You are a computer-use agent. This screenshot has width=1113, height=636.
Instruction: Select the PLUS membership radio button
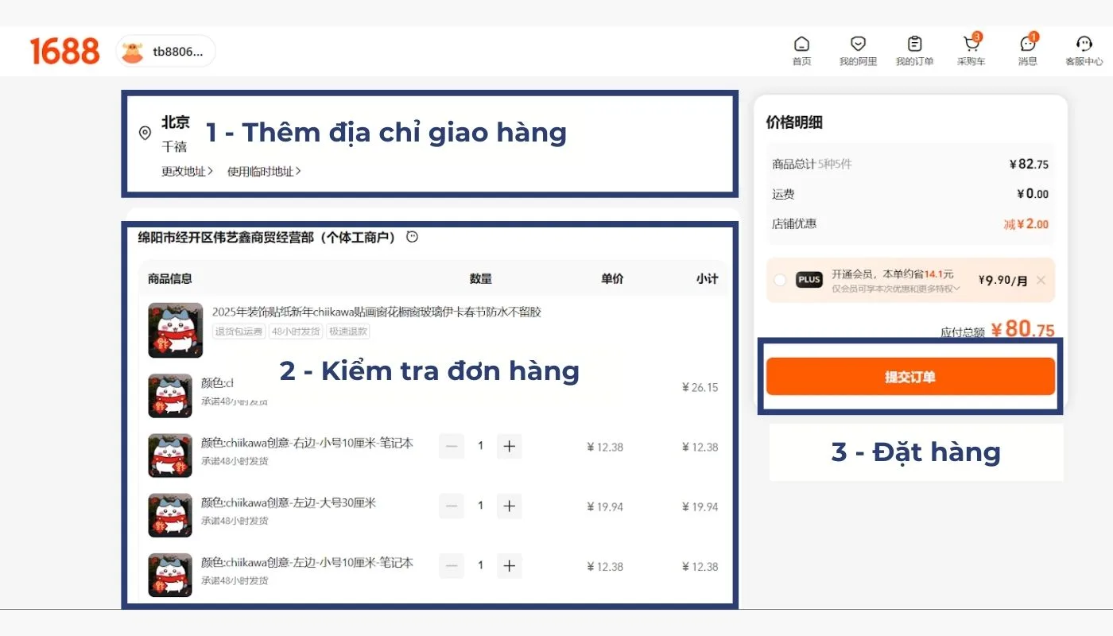click(779, 280)
